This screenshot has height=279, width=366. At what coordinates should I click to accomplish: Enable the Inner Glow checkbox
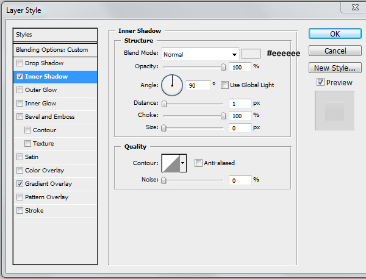[x=20, y=104]
